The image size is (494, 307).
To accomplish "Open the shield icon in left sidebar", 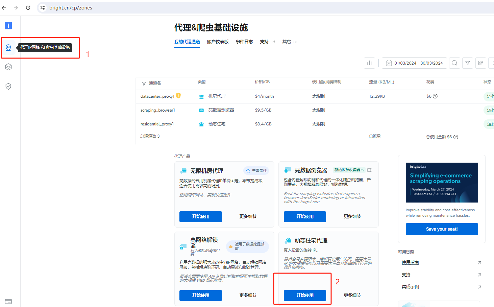I will [x=8, y=86].
